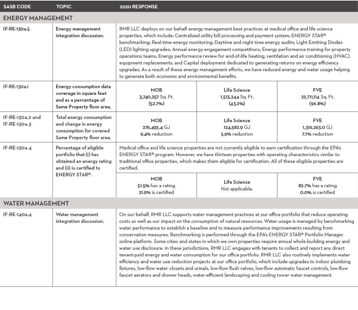This screenshot has height=310, width=358.
Task: Click the Life Science 124,582.9 GJ cell
Action: point(237,127)
